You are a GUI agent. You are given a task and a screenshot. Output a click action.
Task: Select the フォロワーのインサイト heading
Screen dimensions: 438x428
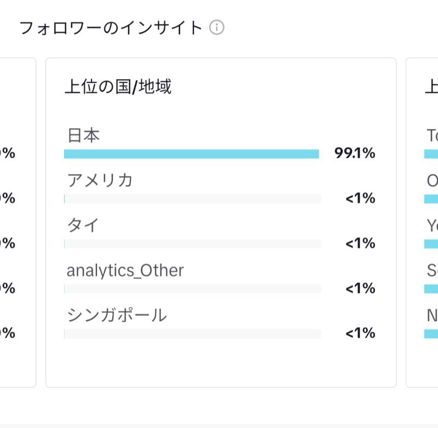point(111,28)
